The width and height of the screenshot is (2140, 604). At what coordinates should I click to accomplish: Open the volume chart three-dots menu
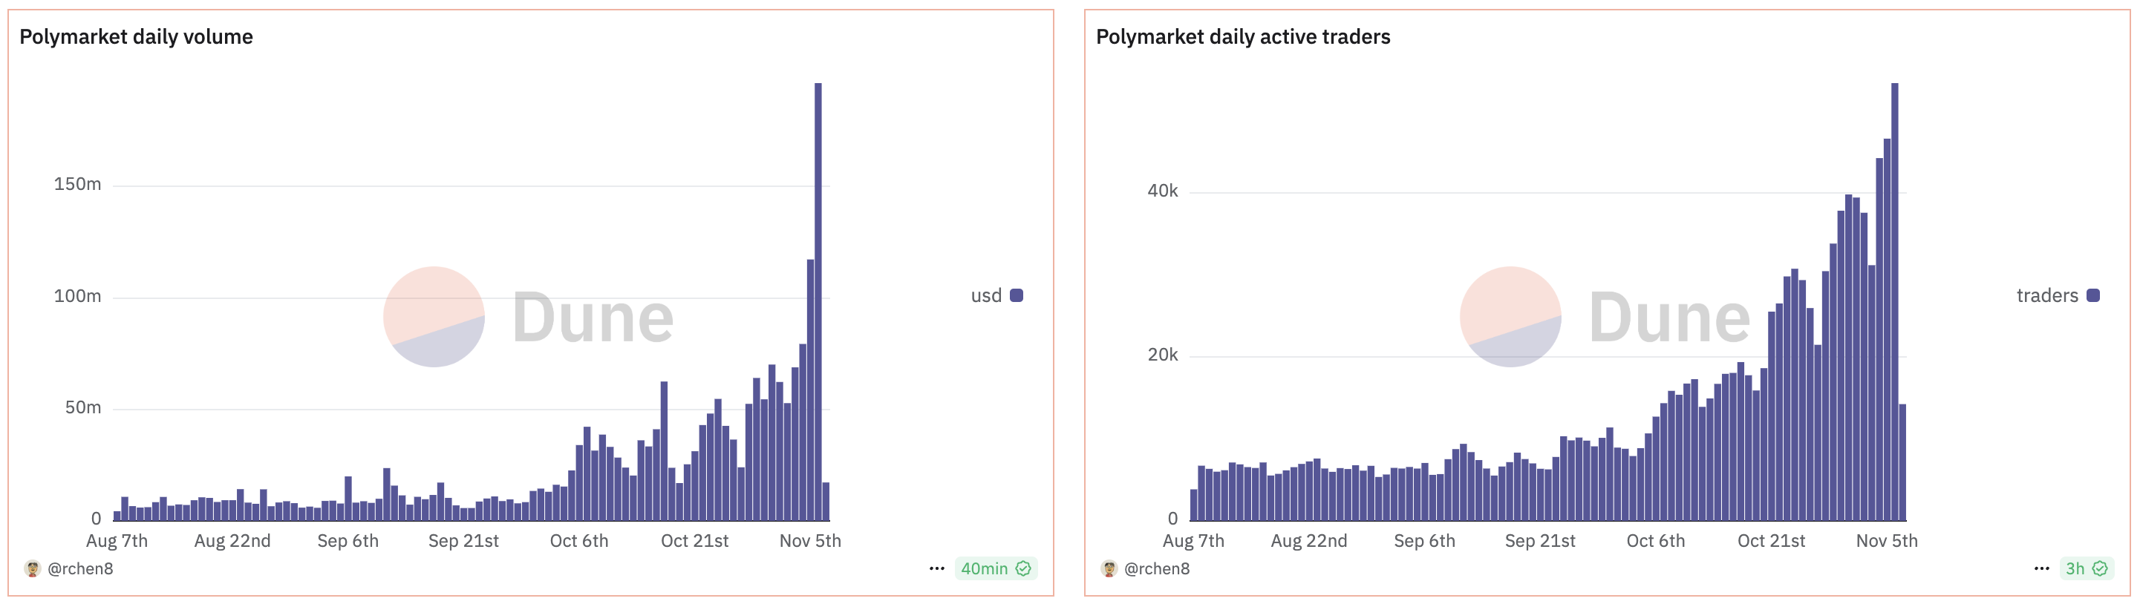click(936, 568)
